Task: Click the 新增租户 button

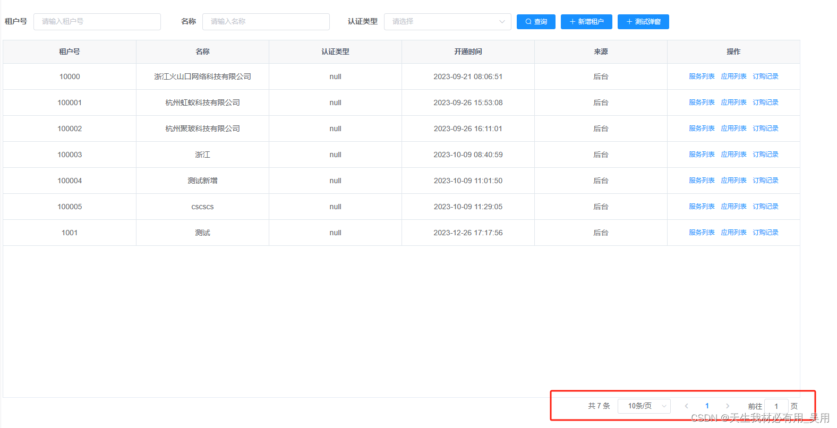Action: click(586, 22)
